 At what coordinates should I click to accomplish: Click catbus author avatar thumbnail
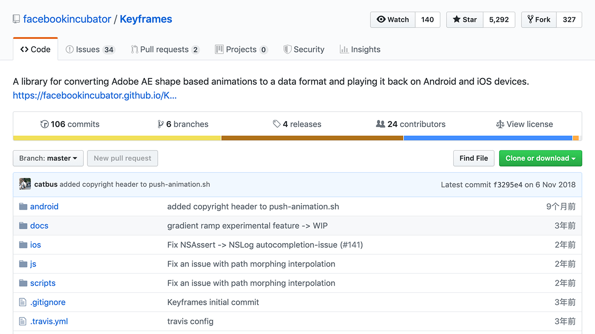click(x=25, y=184)
